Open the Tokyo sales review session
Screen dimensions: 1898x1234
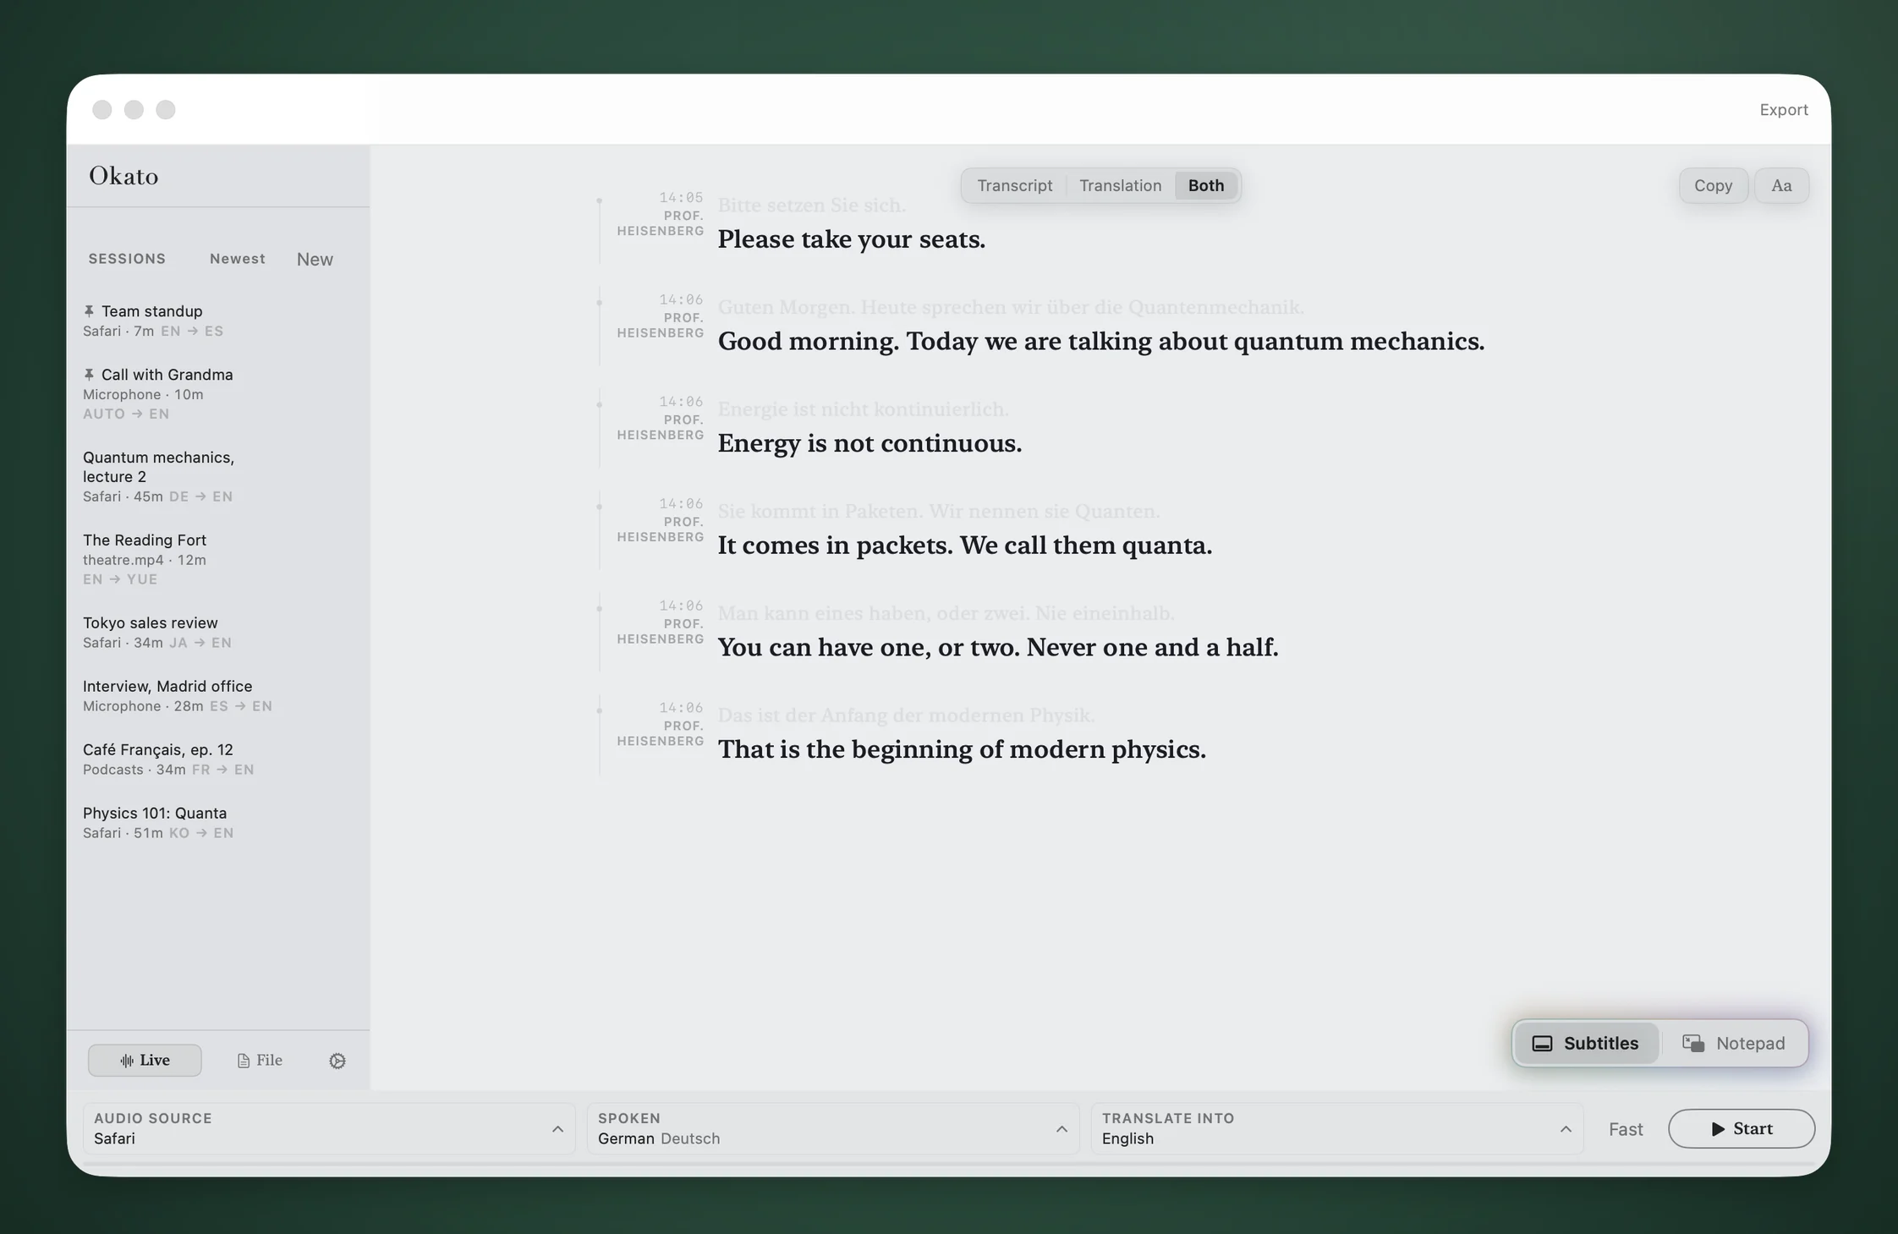[218, 632]
